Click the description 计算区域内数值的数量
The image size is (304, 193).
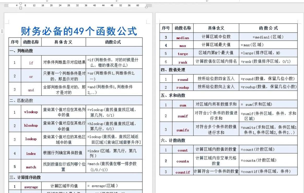click(x=216, y=149)
